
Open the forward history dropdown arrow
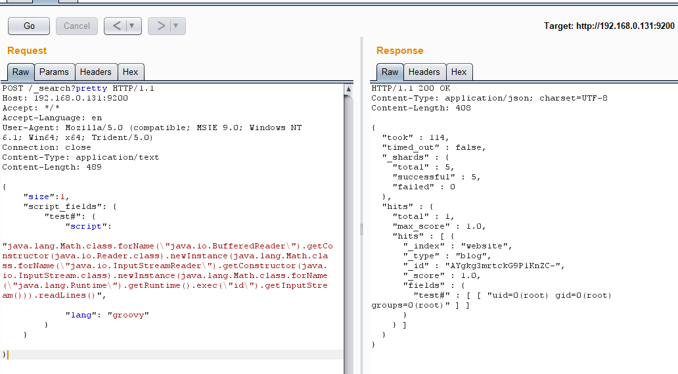point(175,26)
